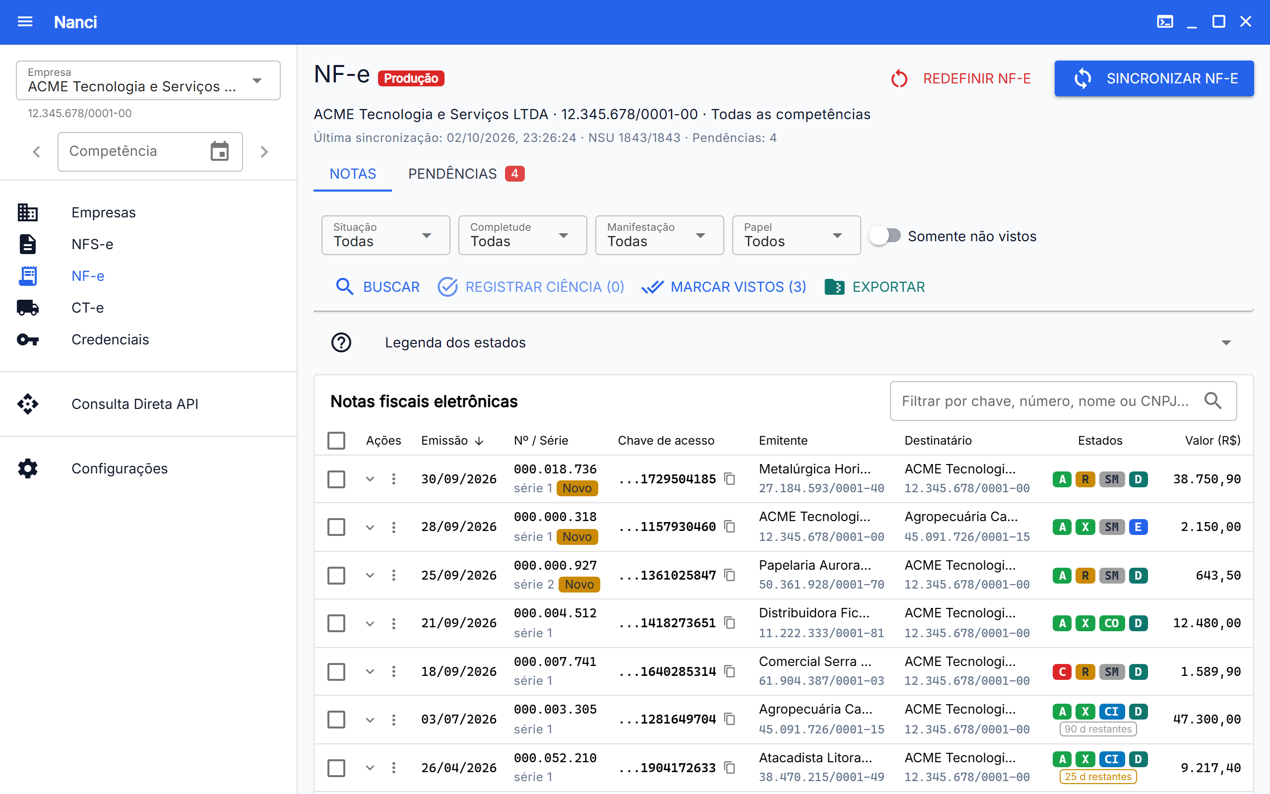This screenshot has width=1270, height=794.
Task: Copy access key ending 1418273651
Action: click(x=729, y=623)
